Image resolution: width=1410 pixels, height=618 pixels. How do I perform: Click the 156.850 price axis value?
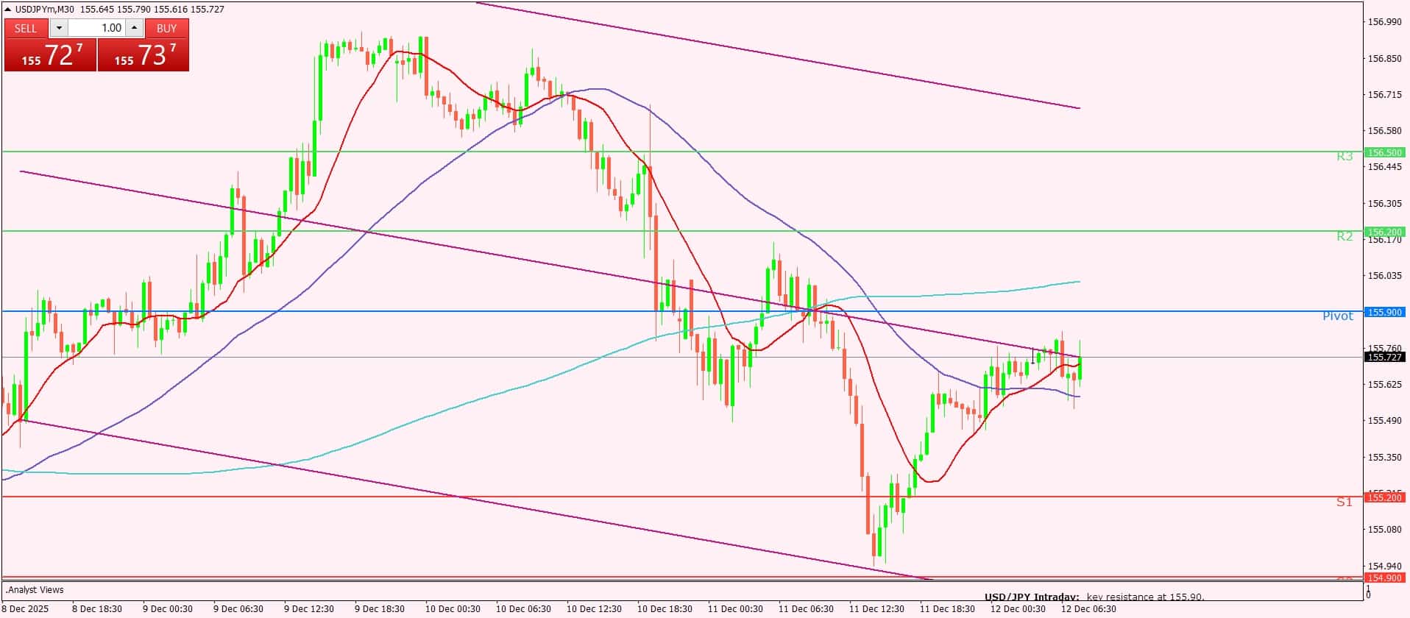tap(1384, 58)
